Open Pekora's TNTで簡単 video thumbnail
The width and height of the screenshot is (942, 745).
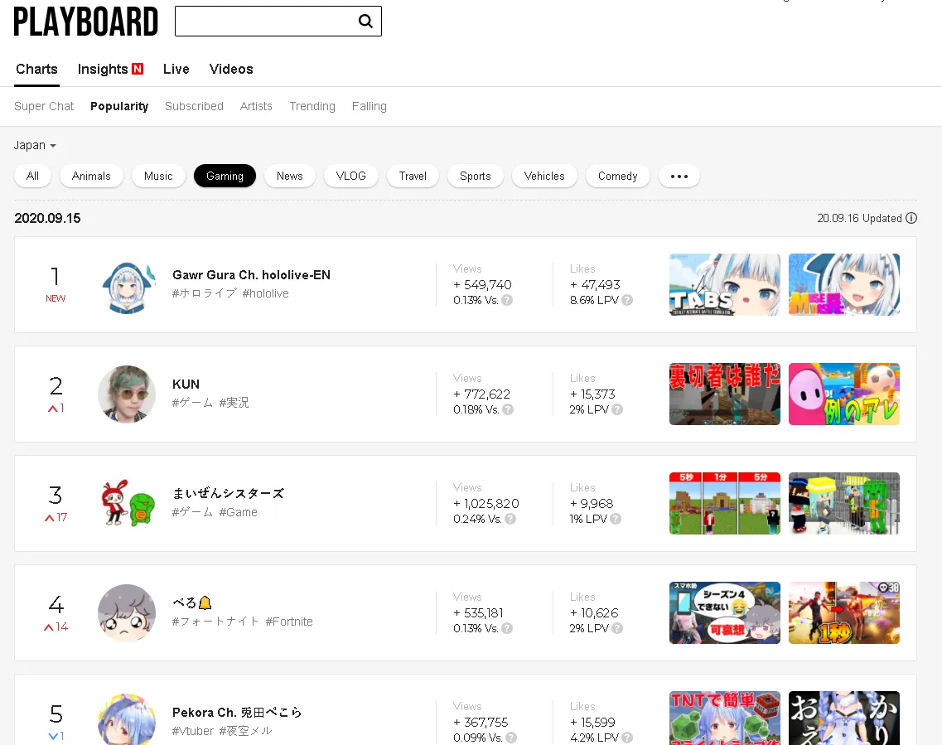[x=725, y=718]
